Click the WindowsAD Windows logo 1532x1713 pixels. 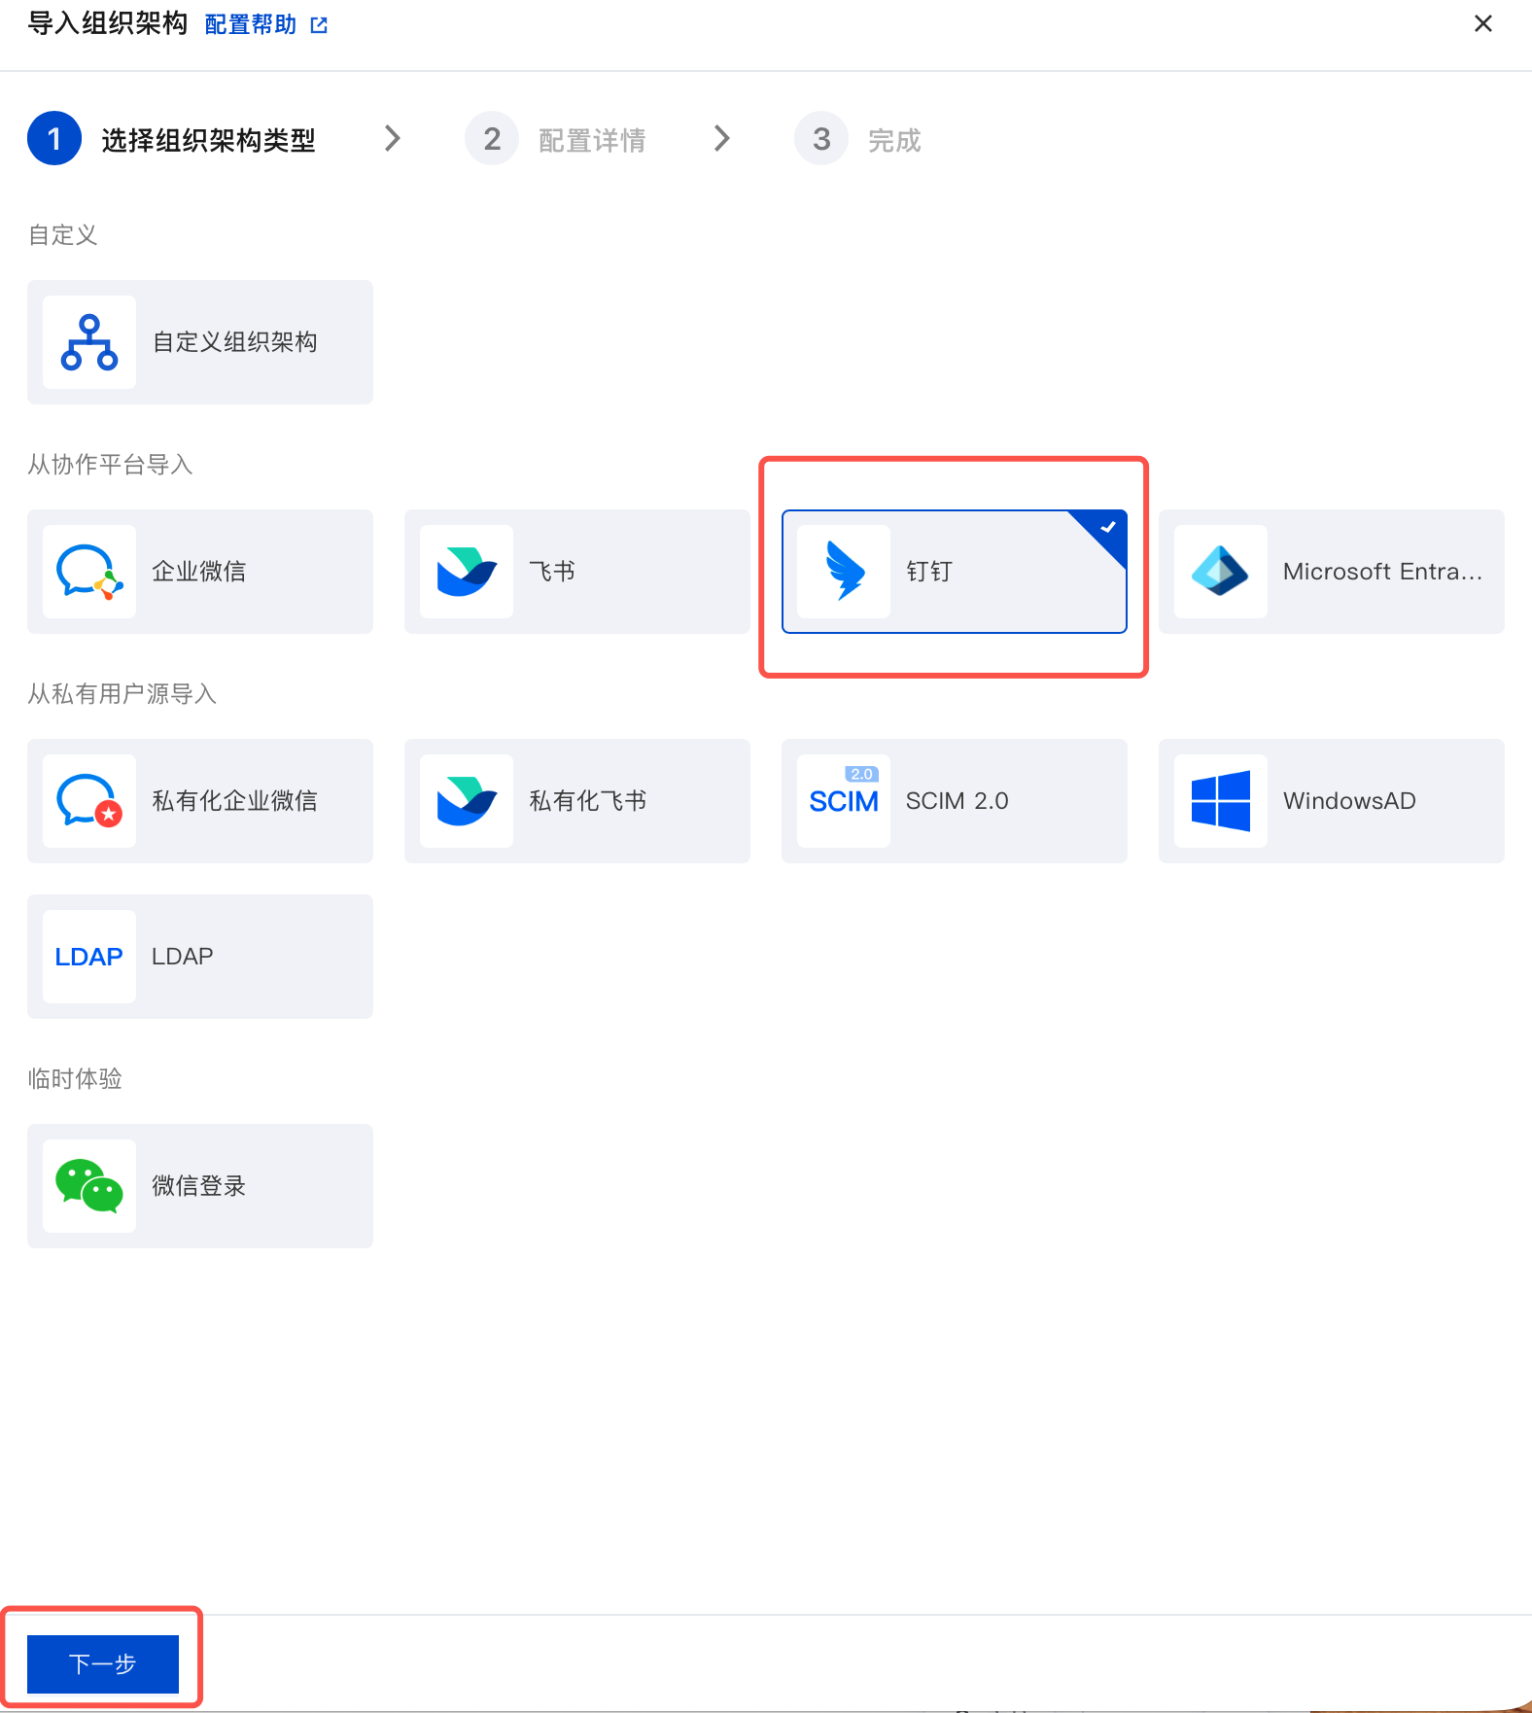coord(1221,801)
